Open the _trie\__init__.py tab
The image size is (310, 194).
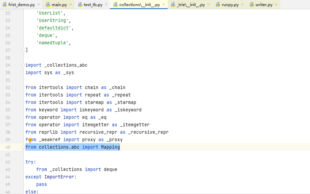tap(191, 4)
